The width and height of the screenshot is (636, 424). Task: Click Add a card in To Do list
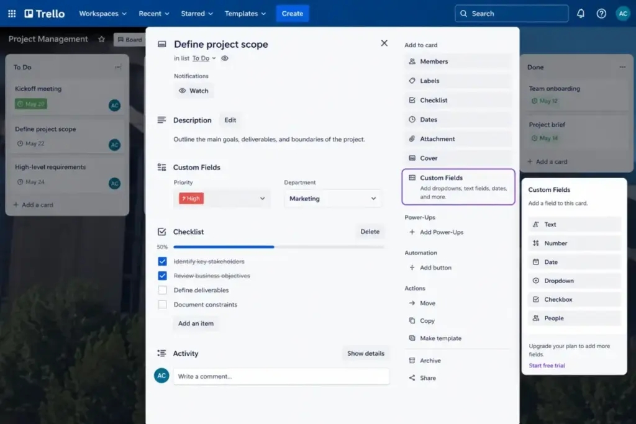tap(34, 205)
